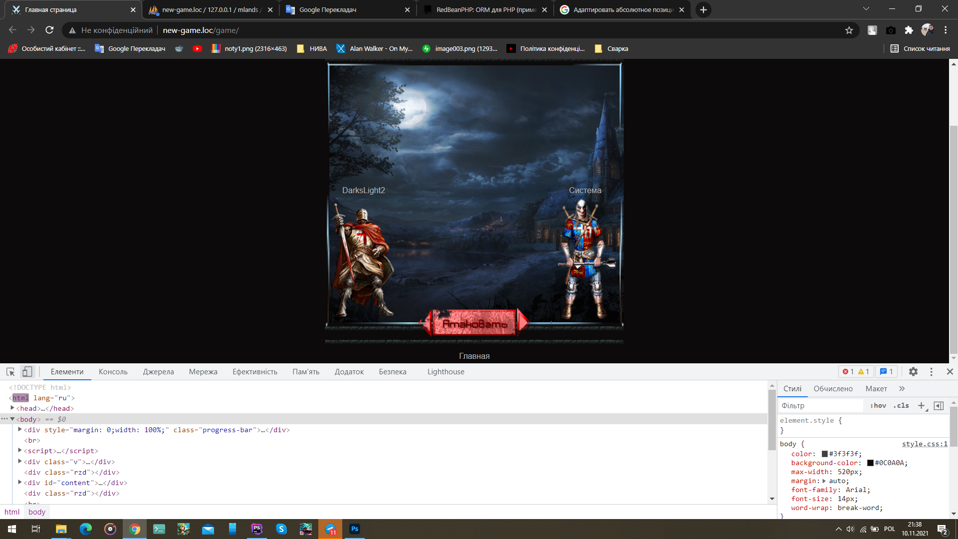Open DevTools settings gear

coord(913,372)
